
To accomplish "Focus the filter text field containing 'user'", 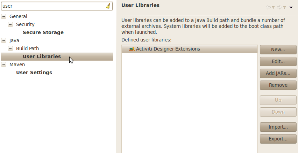I will tap(52, 6).
